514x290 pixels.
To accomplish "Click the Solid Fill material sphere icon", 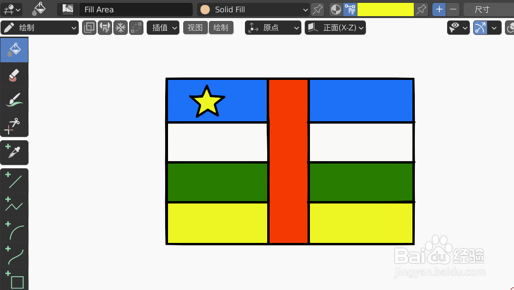I will click(x=205, y=10).
